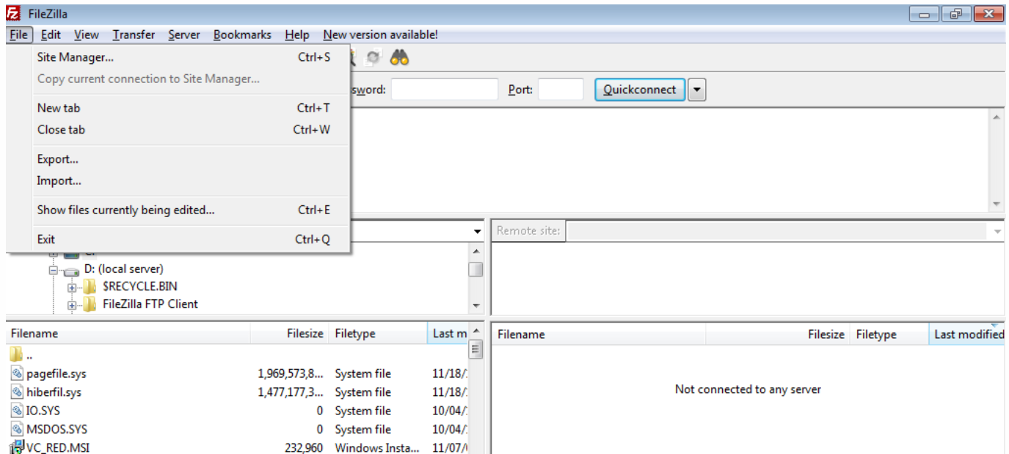Click the 232,960 filesize cell
Image resolution: width=1009 pixels, height=454 pixels.
click(x=304, y=447)
